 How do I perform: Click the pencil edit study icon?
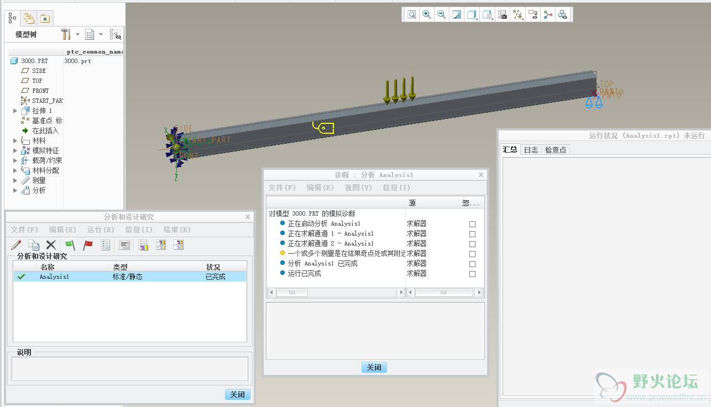(16, 244)
